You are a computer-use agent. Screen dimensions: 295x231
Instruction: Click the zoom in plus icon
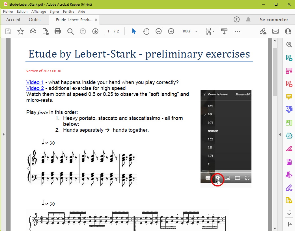pyautogui.click(x=171, y=31)
